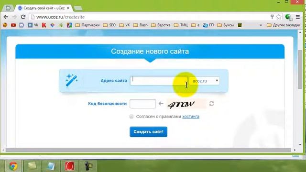Open the camera recorder taskbar app
The image size is (306, 172).
point(88,166)
